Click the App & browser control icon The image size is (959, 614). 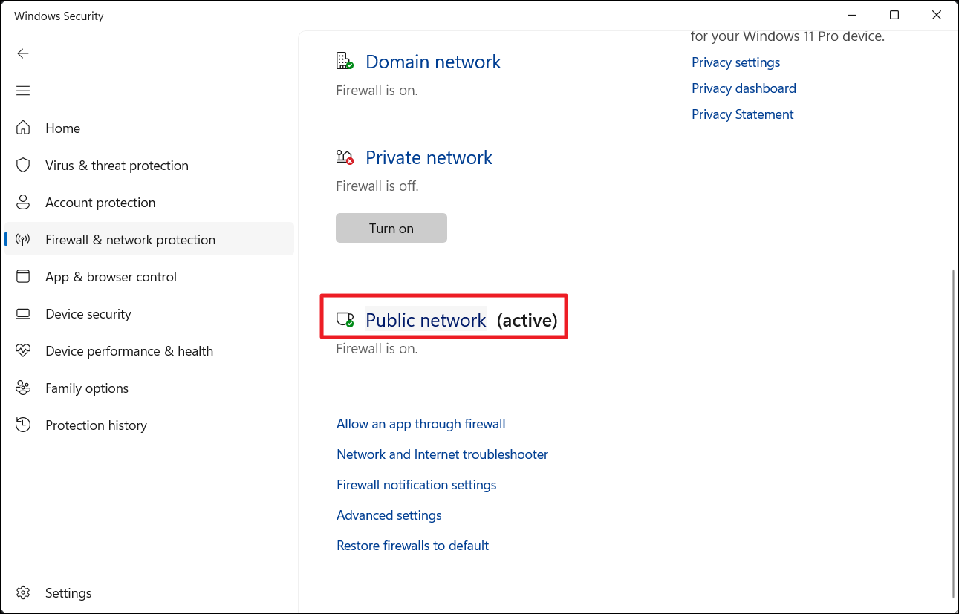tap(23, 276)
